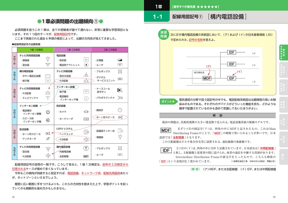
Task: Click the IDF box on the 1F line
Action: click(x=232, y=78)
